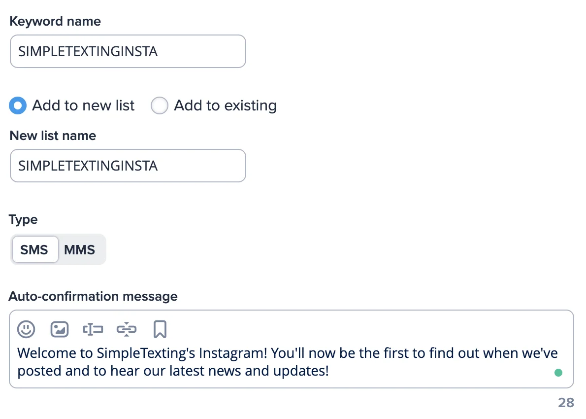
Task: Click inside the auto-confirmation message box
Action: click(x=291, y=361)
